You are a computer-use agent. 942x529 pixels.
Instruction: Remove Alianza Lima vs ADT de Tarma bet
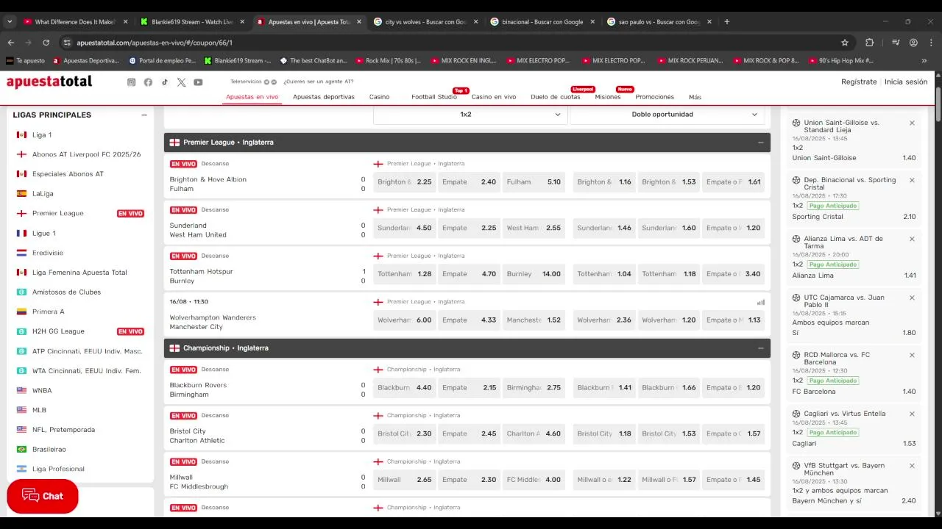tap(912, 240)
